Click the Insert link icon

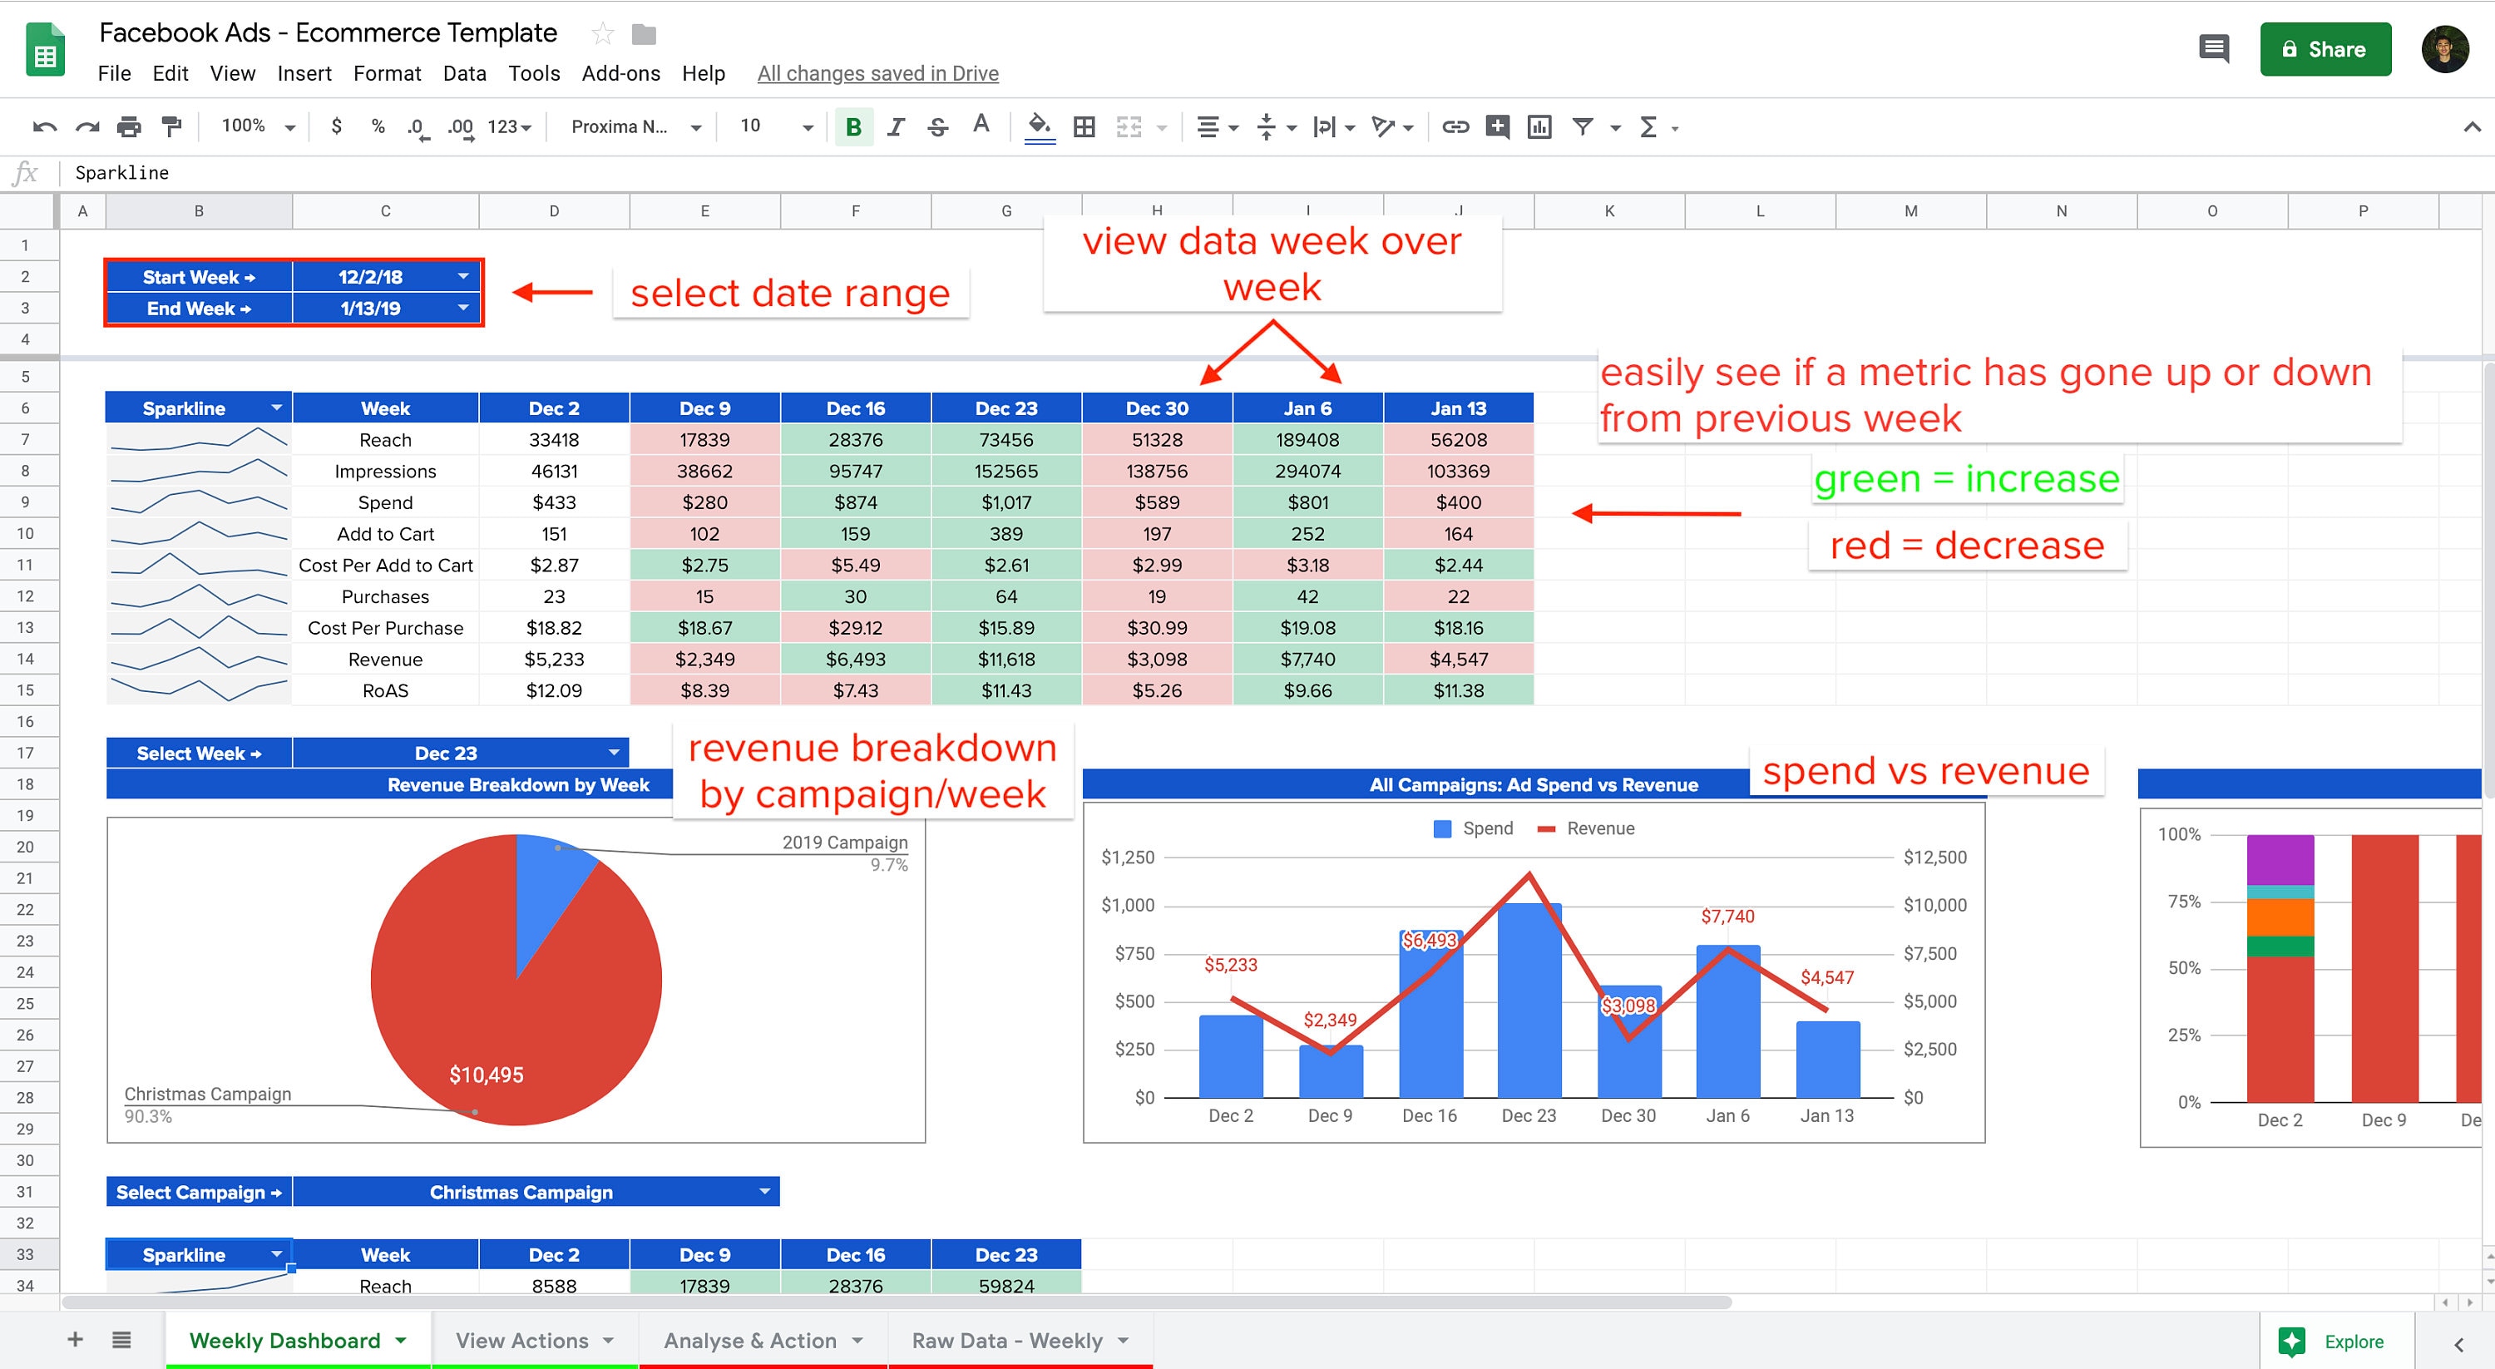(1455, 126)
